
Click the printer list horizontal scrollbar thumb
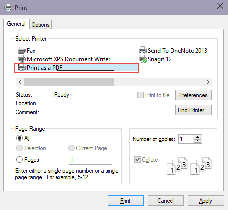click(x=69, y=82)
